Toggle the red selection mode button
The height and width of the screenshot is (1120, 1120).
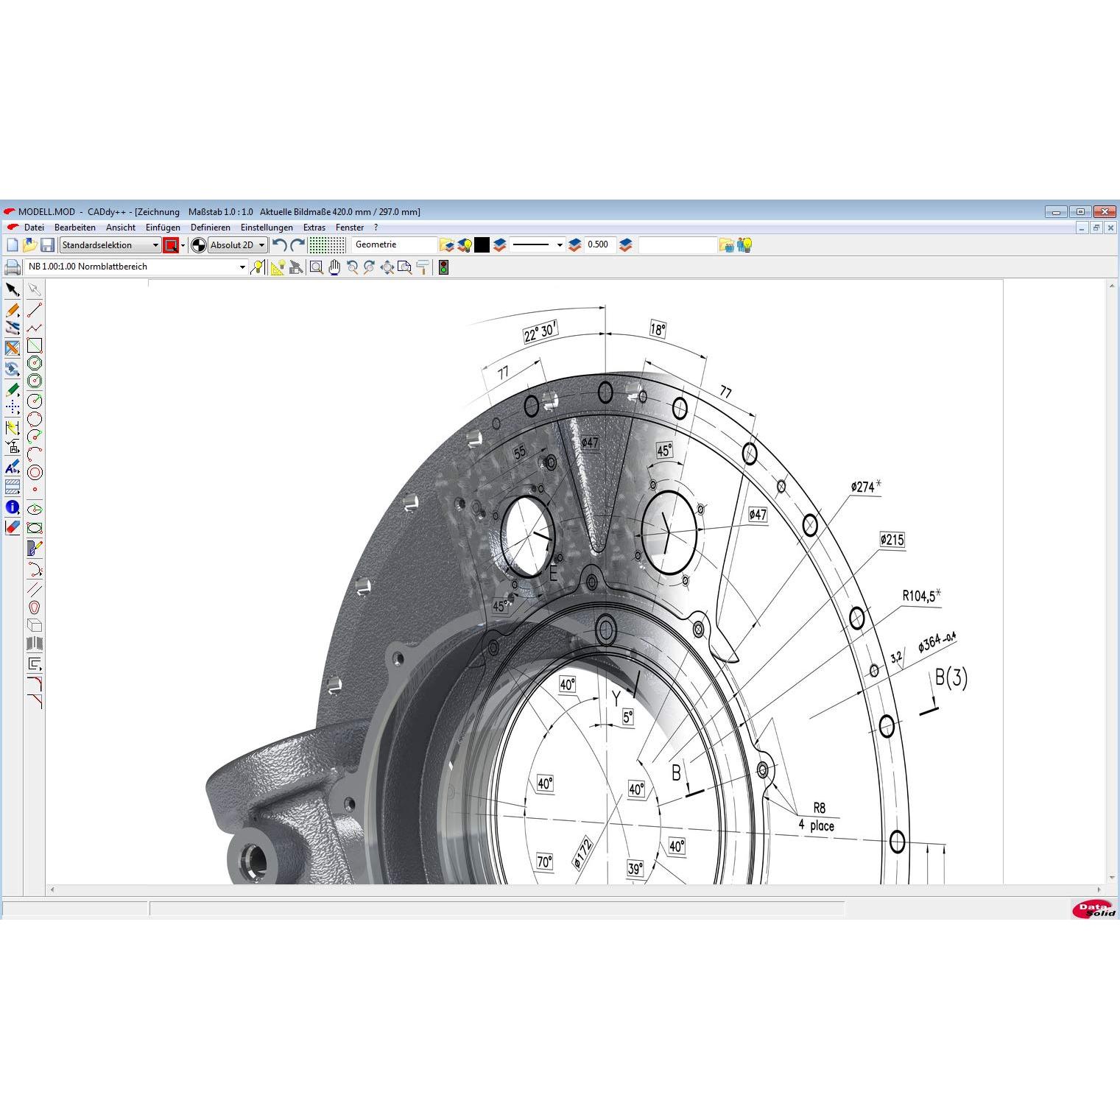pyautogui.click(x=171, y=245)
